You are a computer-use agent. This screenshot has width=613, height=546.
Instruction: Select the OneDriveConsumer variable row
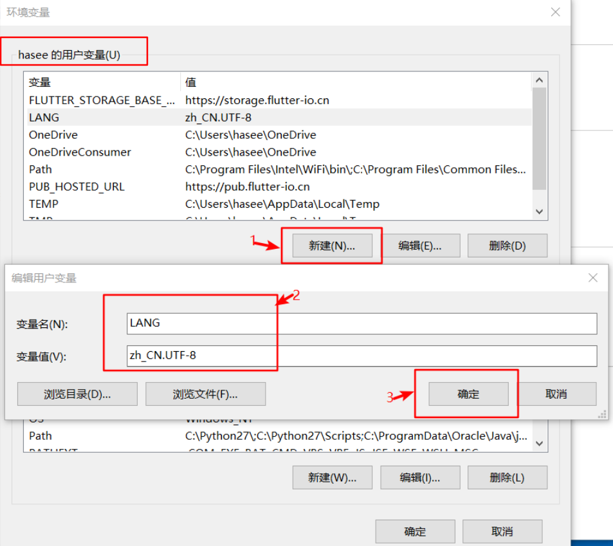(129, 152)
